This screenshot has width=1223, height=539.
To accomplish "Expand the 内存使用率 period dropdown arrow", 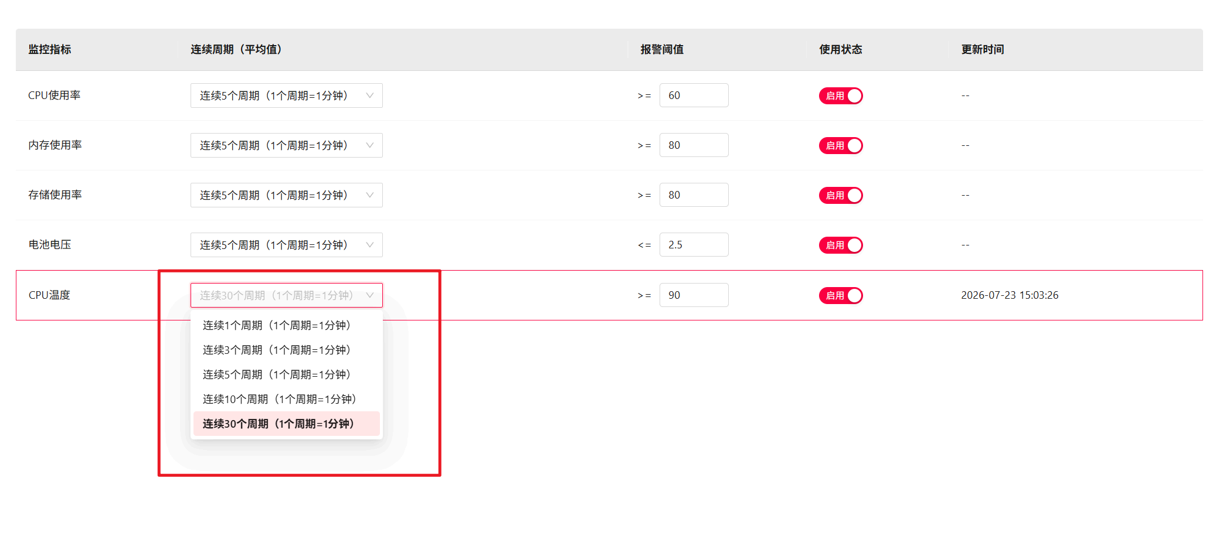I will tap(370, 145).
